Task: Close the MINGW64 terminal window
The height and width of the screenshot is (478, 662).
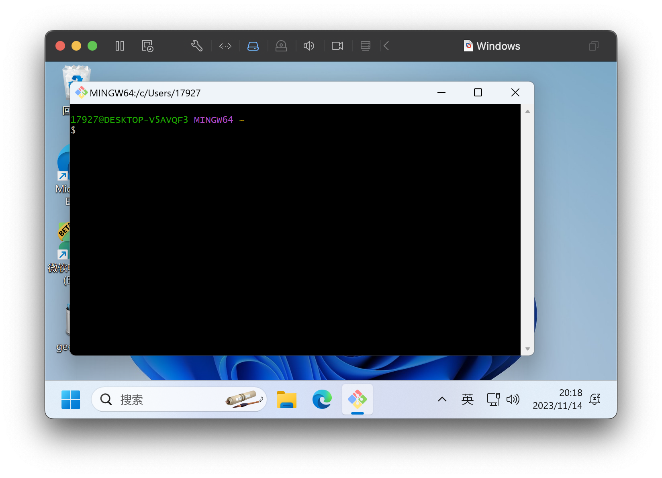Action: point(515,93)
